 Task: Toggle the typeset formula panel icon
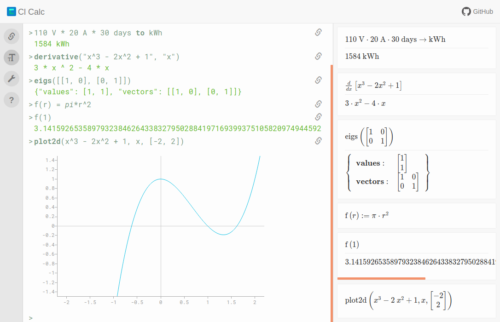click(12, 57)
